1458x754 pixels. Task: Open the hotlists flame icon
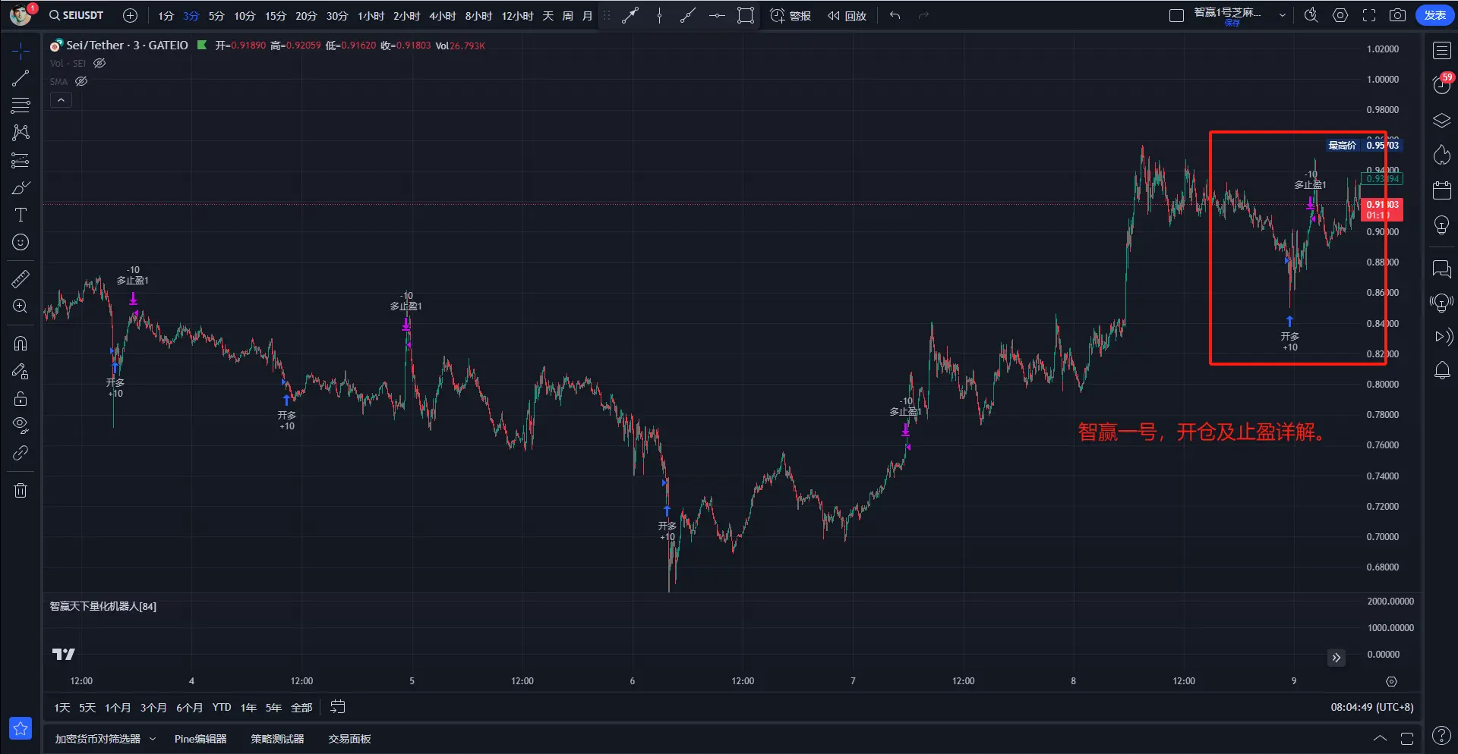[1441, 155]
